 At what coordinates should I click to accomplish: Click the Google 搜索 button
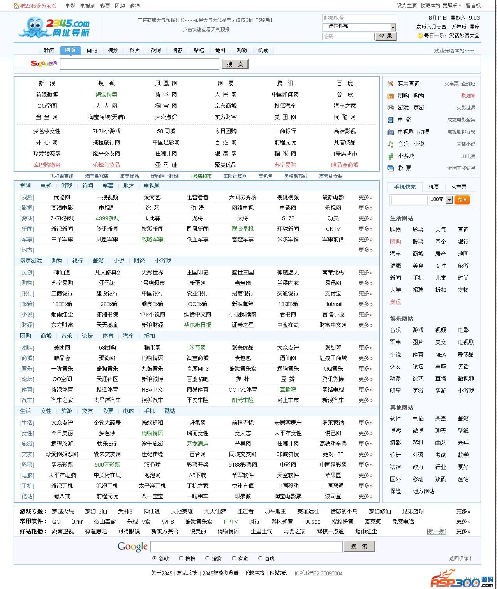click(359, 547)
